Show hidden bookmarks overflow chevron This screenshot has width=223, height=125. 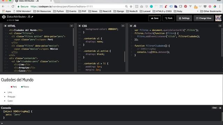[x=198, y=11]
